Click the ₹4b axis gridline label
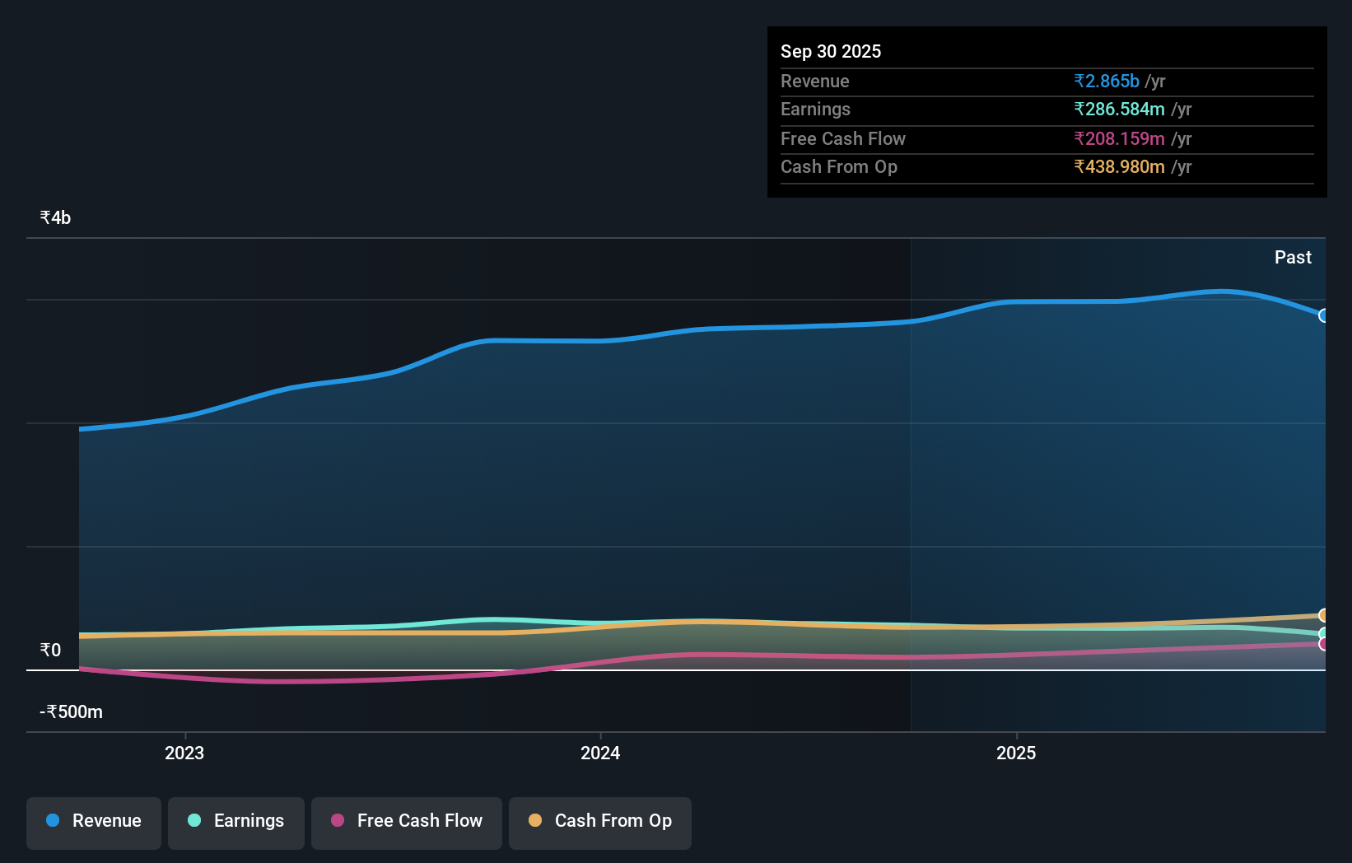Viewport: 1352px width, 863px height. 54,217
